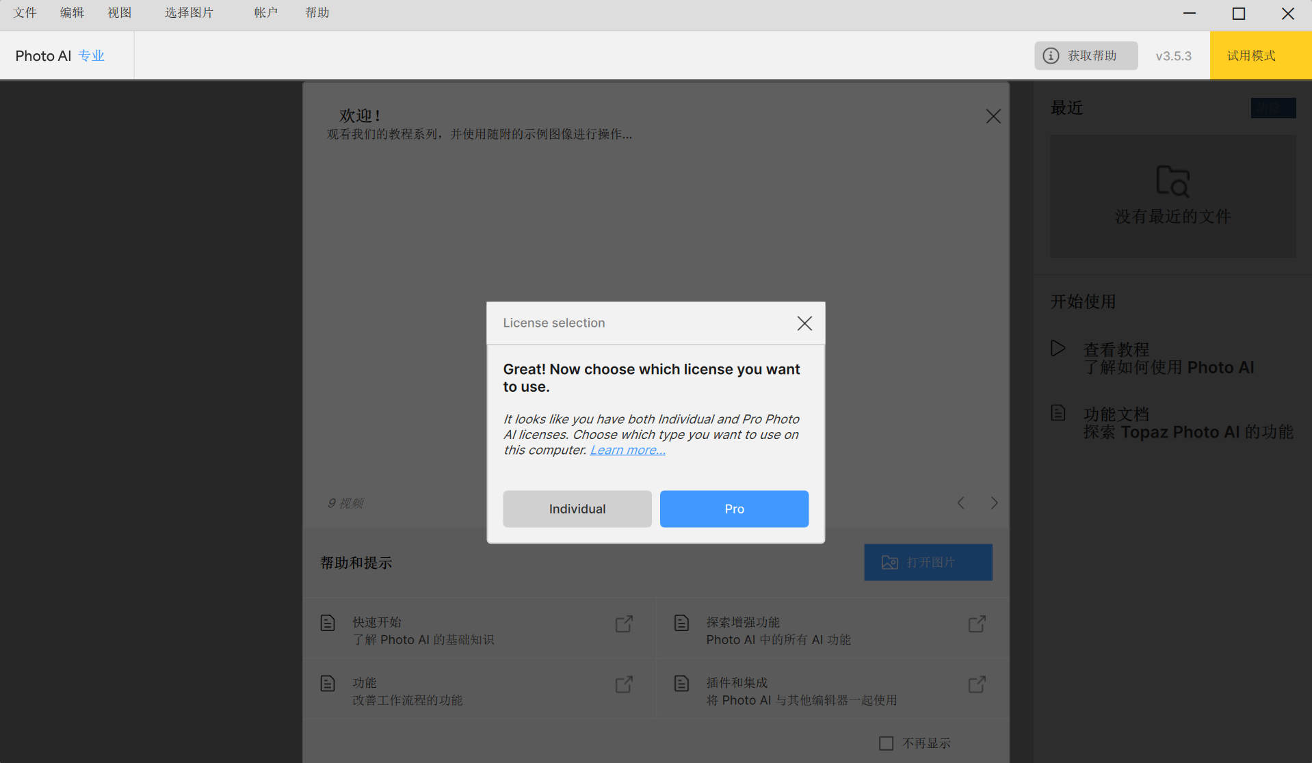Close the welcome panel

click(993, 116)
